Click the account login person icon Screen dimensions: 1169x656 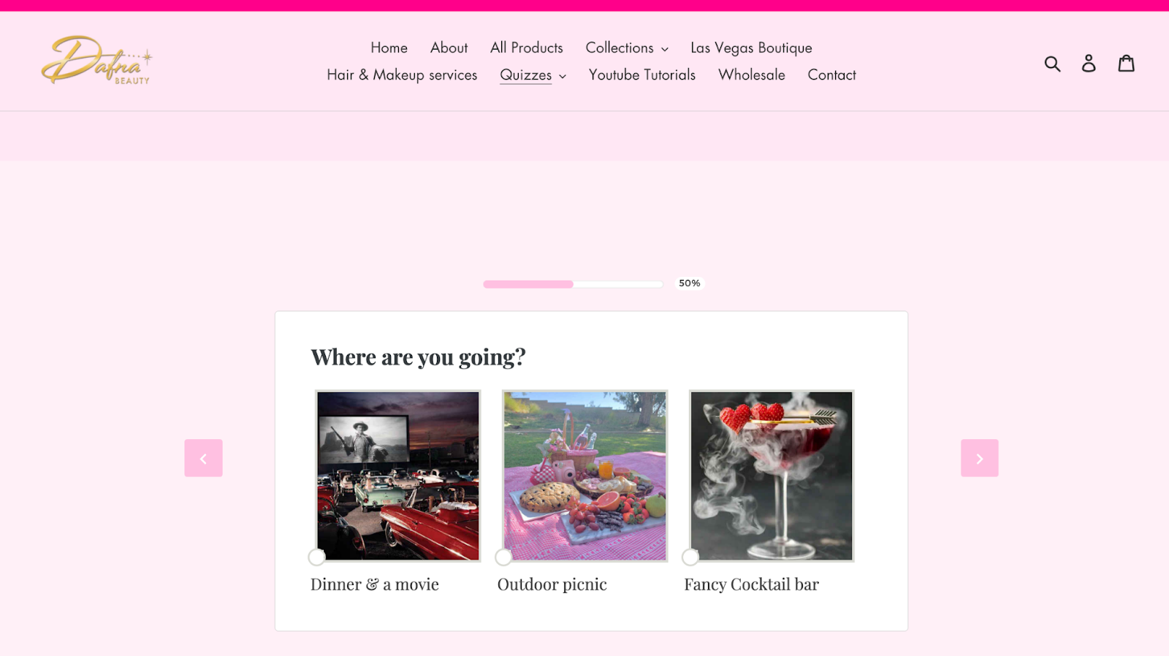coord(1089,64)
